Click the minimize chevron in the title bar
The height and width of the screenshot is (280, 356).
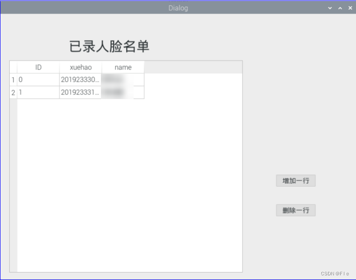330,8
